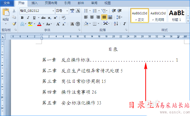Click the bullet list icon

point(86,11)
